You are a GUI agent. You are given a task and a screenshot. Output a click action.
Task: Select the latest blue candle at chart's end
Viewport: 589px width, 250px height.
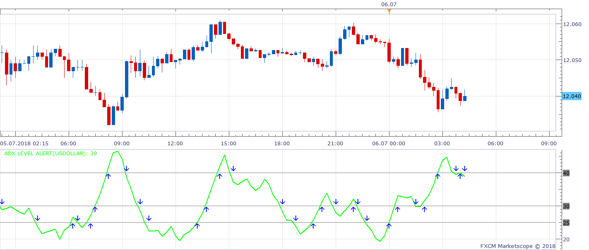pyautogui.click(x=465, y=98)
